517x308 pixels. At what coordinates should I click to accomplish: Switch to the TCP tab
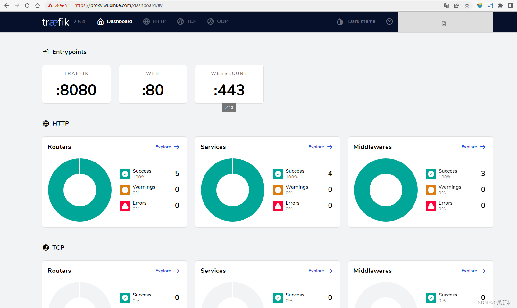[187, 21]
